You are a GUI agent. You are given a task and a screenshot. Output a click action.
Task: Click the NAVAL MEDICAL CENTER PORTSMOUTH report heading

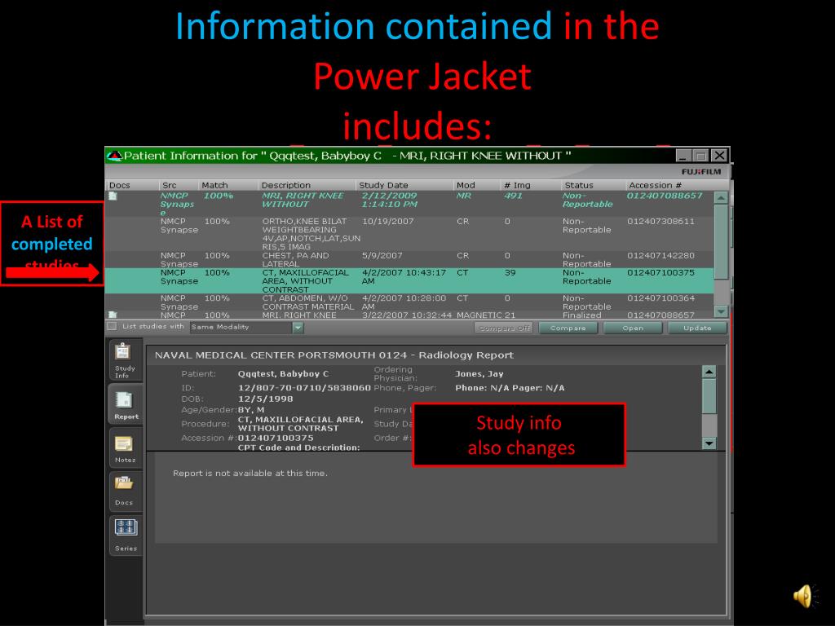[x=334, y=355]
